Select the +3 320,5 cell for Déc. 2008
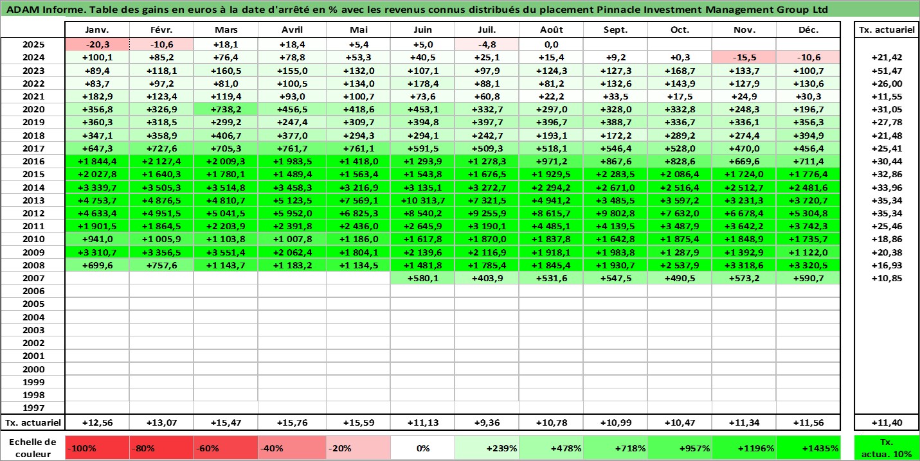The image size is (920, 461). click(809, 265)
